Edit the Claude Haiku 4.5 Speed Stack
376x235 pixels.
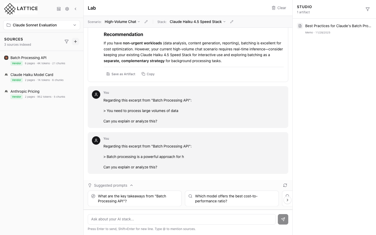232,22
